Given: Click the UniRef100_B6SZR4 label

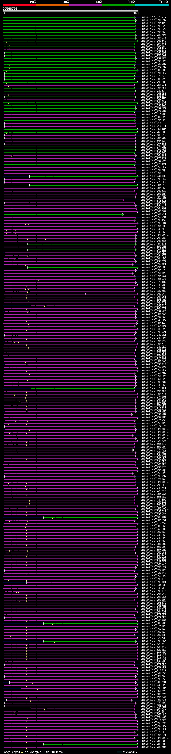Looking at the screenshot, I should [x=153, y=465].
